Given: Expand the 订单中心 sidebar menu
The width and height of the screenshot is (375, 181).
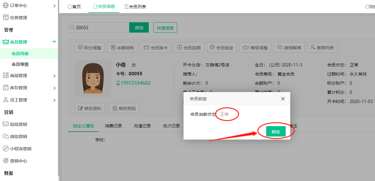Looking at the screenshot, I should click(29, 5).
